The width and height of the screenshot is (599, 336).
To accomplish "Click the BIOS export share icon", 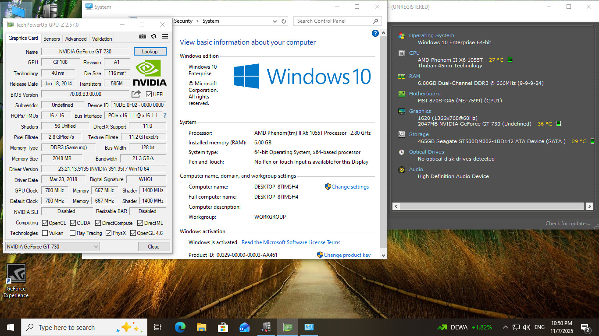I will point(136,94).
